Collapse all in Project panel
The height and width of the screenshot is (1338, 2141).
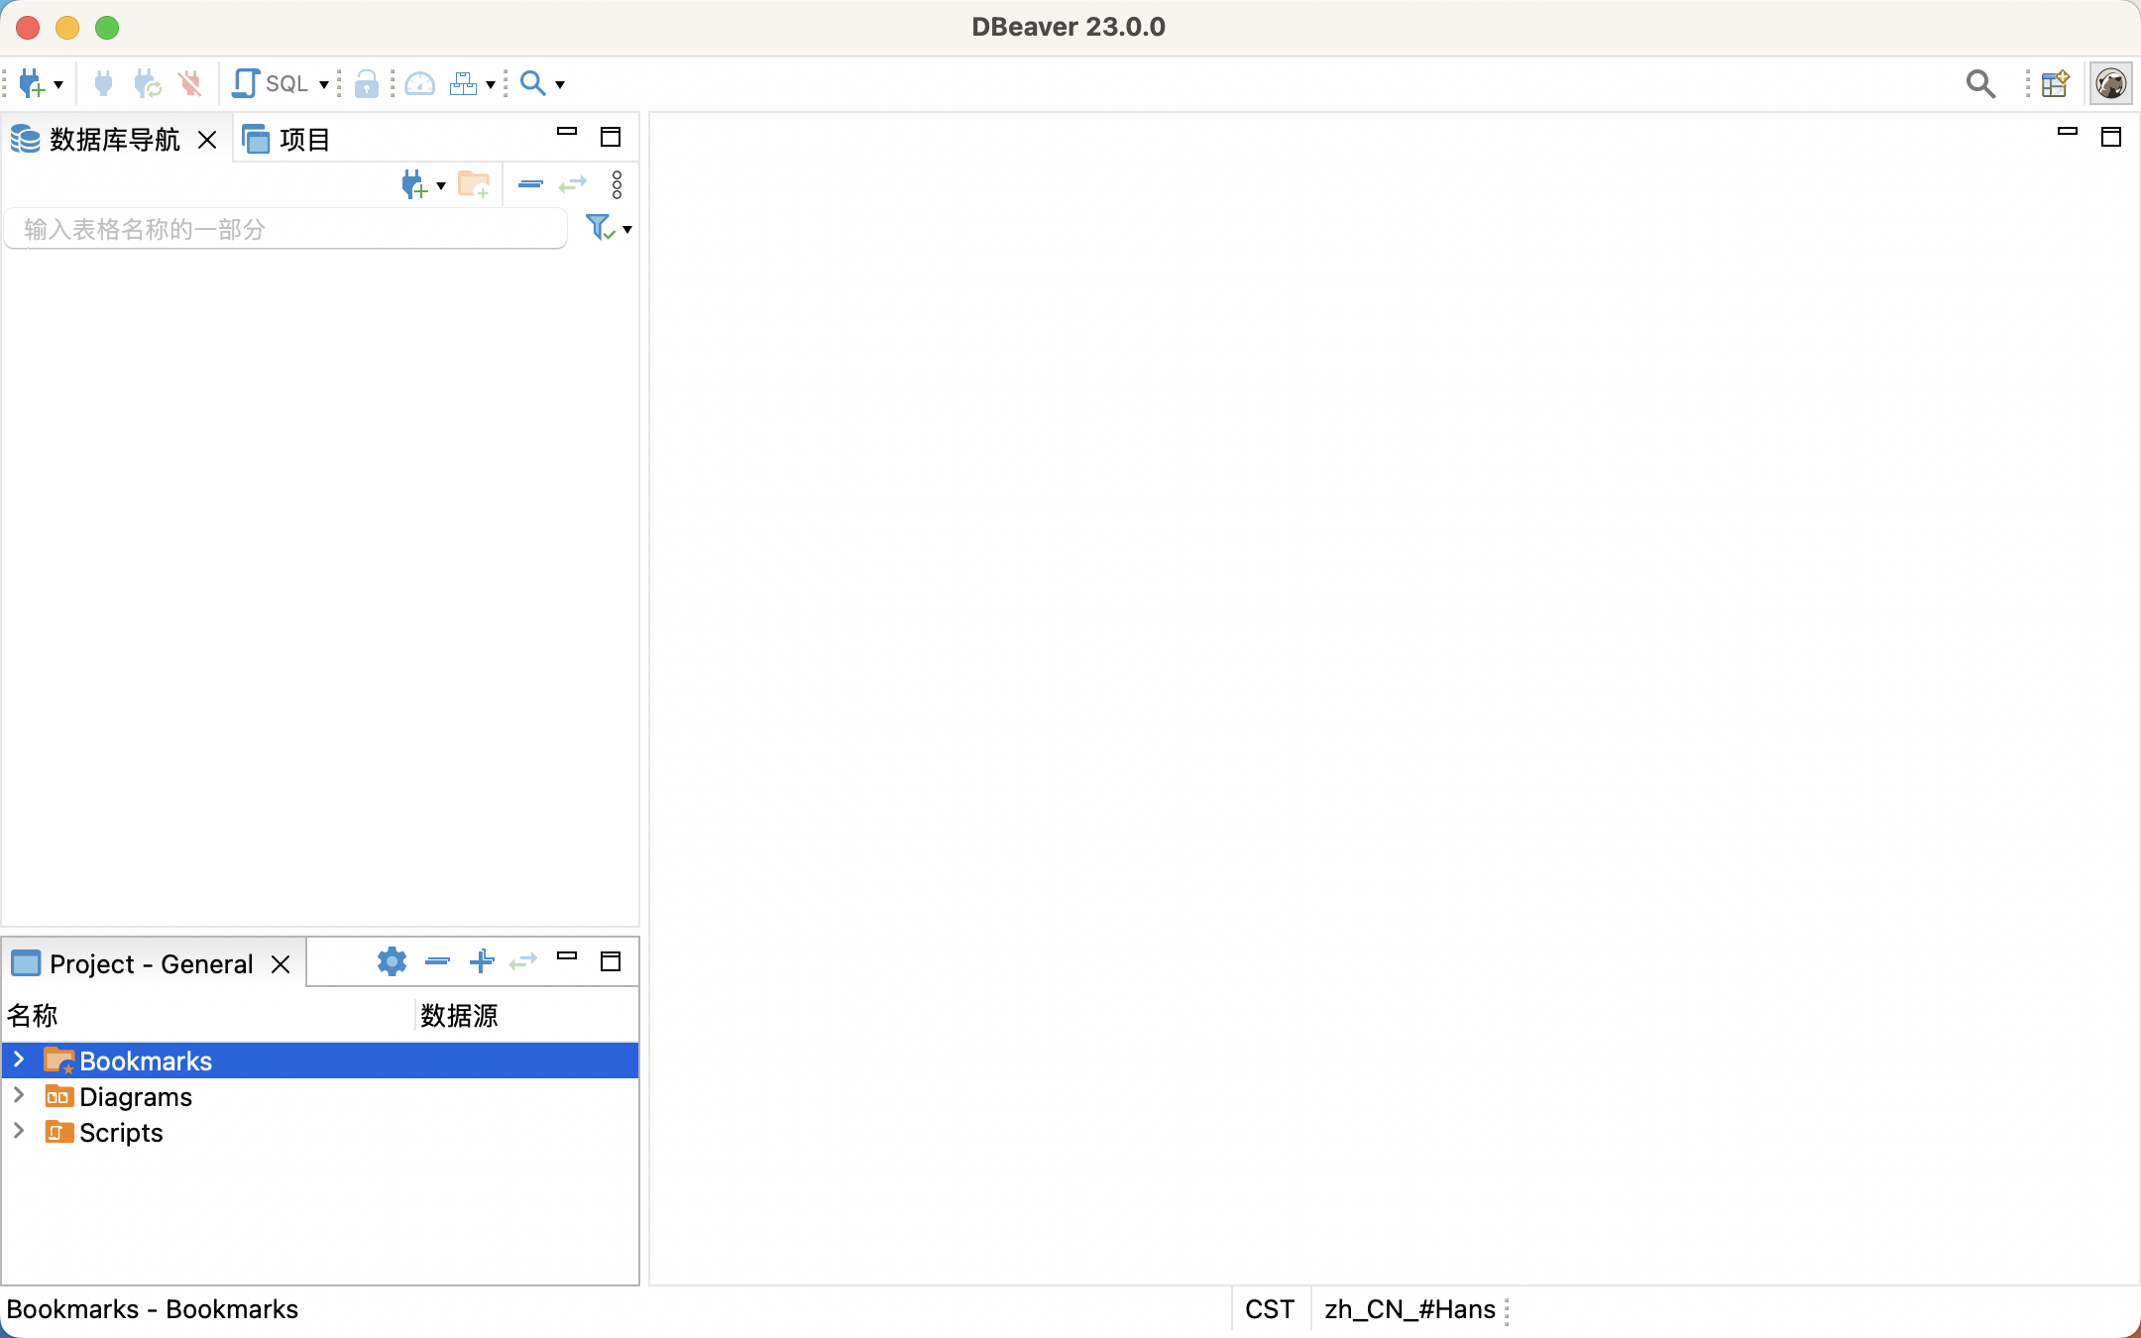437,961
